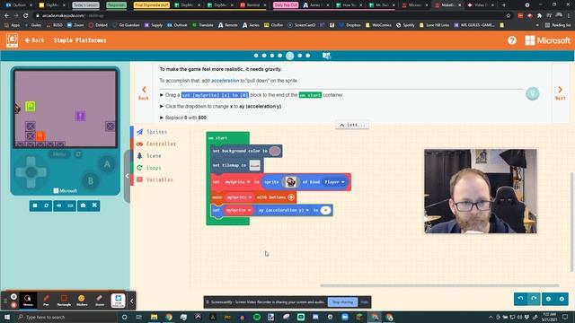Click the lightbulb hint button
Screen dimensions: 575x323
point(532,93)
